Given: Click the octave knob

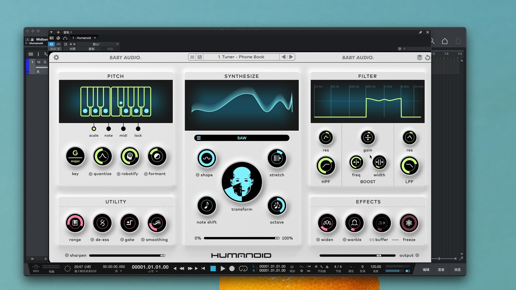Looking at the screenshot, I should 277,206.
